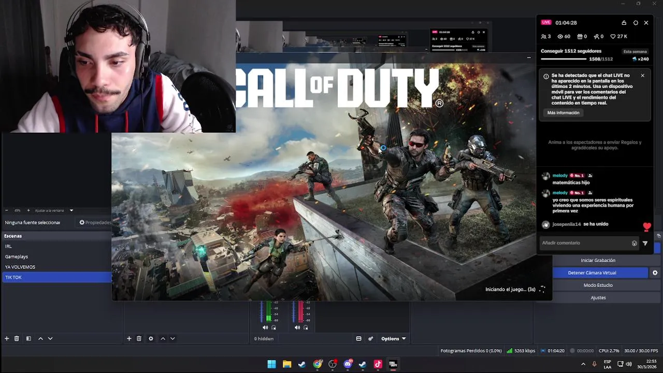Select the TIK TOK scene
Viewport: 663px width, 373px height.
pyautogui.click(x=56, y=277)
